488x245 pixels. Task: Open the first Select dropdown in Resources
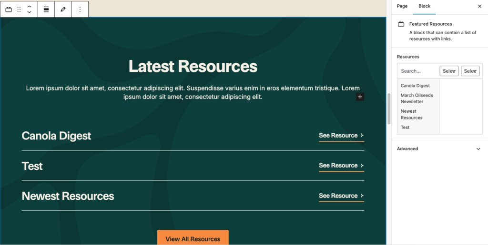449,71
